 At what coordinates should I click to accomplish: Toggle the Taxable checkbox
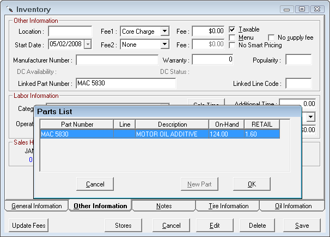click(233, 29)
